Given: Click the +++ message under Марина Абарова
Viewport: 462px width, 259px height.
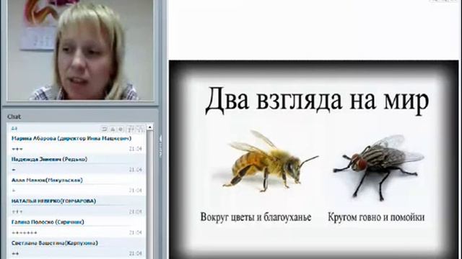Looking at the screenshot, I should [x=17, y=149].
